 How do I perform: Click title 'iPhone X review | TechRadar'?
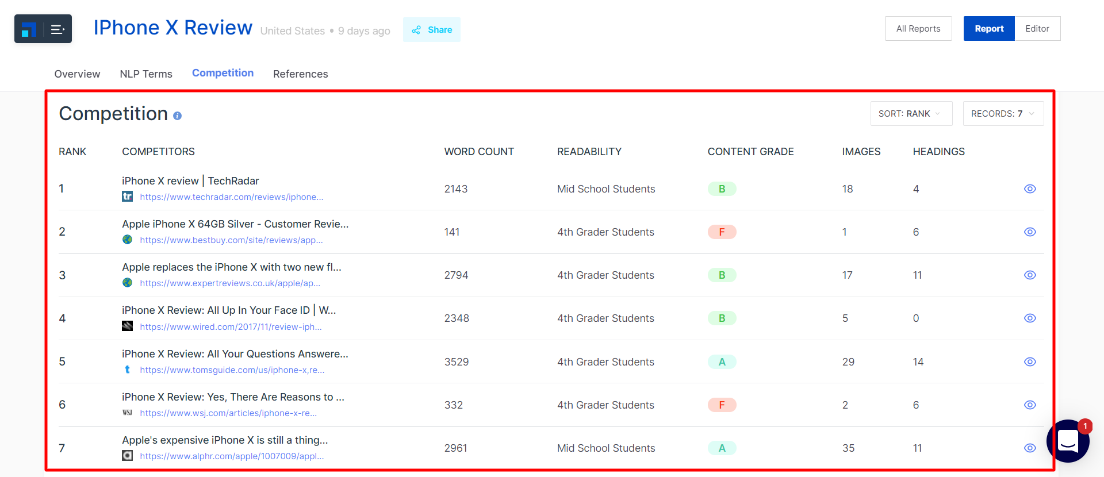pyautogui.click(x=190, y=181)
